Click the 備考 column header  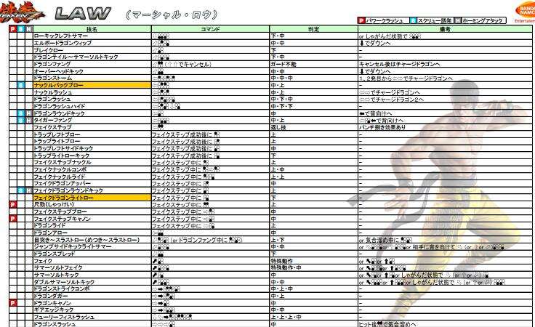[x=446, y=29]
